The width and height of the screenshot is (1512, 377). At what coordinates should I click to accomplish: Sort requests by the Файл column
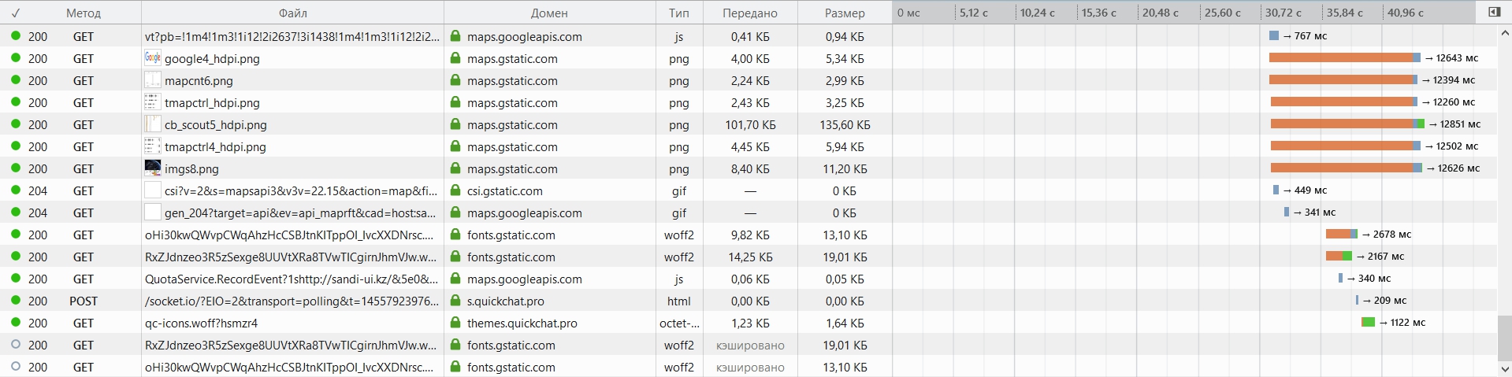coord(292,13)
